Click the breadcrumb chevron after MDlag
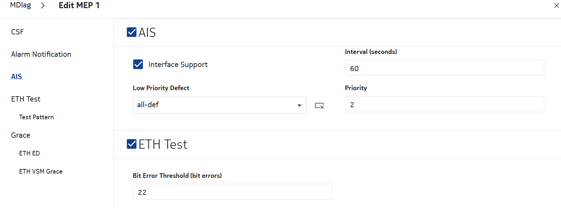The image size is (561, 208). [x=43, y=6]
